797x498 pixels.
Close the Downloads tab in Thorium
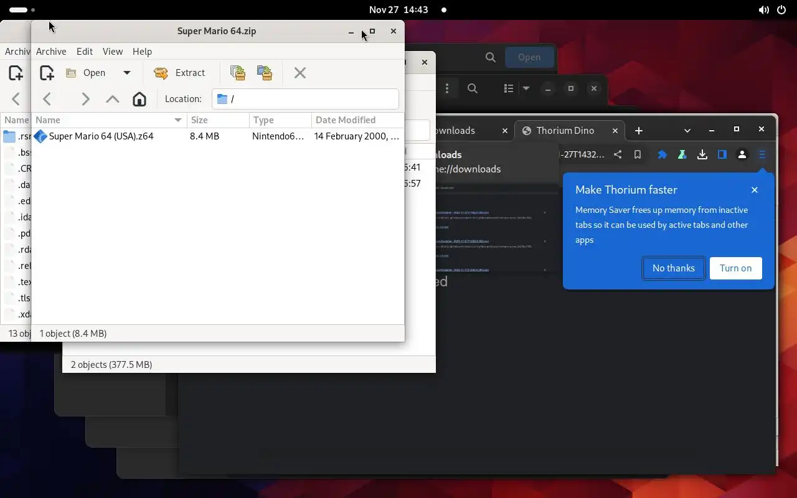505,131
